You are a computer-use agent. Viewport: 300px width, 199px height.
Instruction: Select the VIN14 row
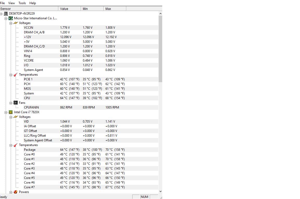coord(91,51)
